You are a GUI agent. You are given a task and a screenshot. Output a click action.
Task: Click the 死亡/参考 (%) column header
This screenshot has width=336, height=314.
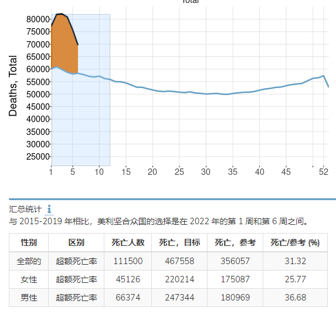pyautogui.click(x=296, y=242)
